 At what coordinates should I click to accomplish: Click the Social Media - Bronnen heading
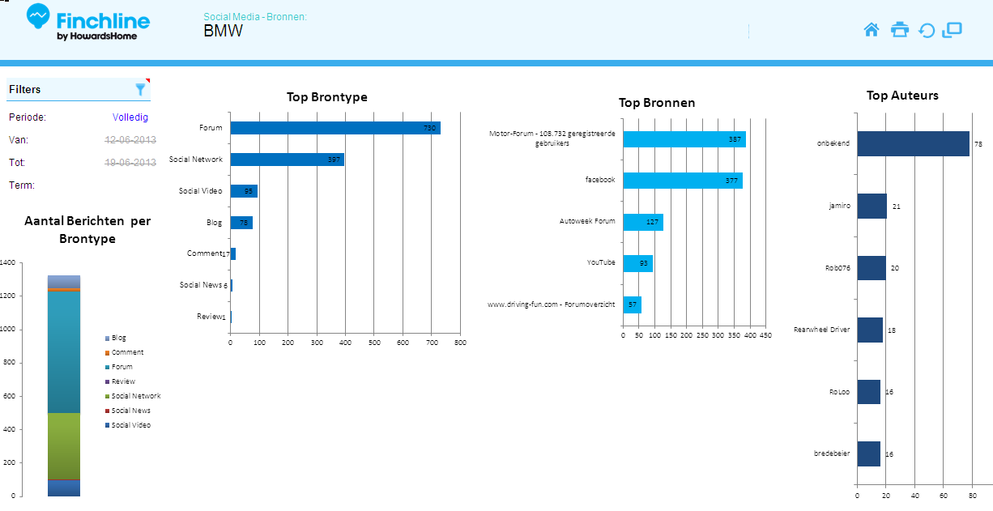pos(255,17)
